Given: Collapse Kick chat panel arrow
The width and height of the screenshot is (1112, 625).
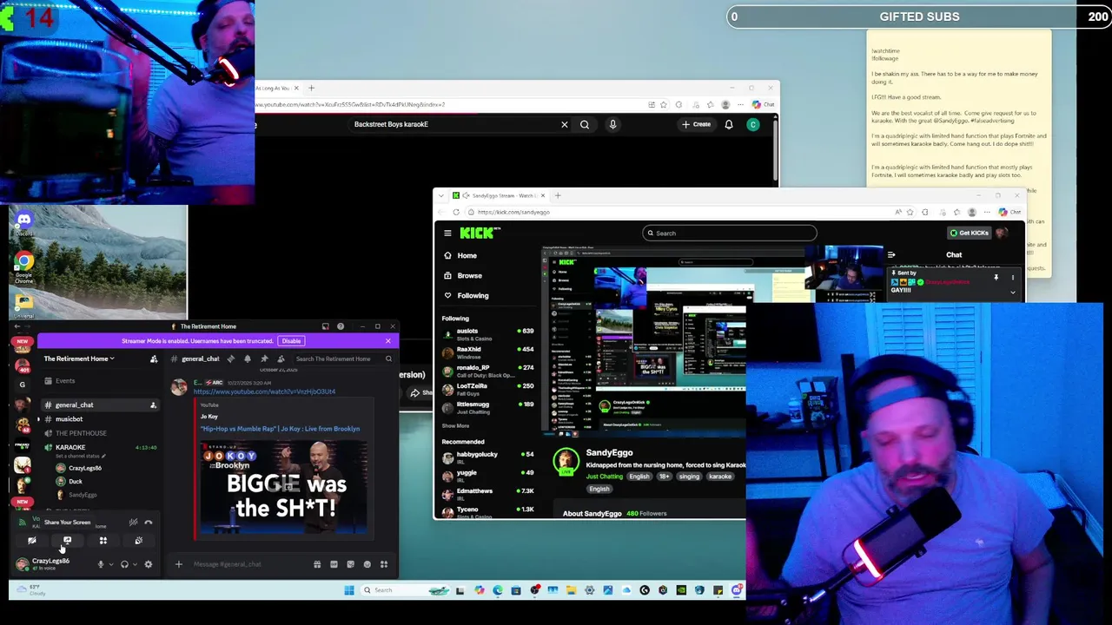Looking at the screenshot, I should [891, 255].
